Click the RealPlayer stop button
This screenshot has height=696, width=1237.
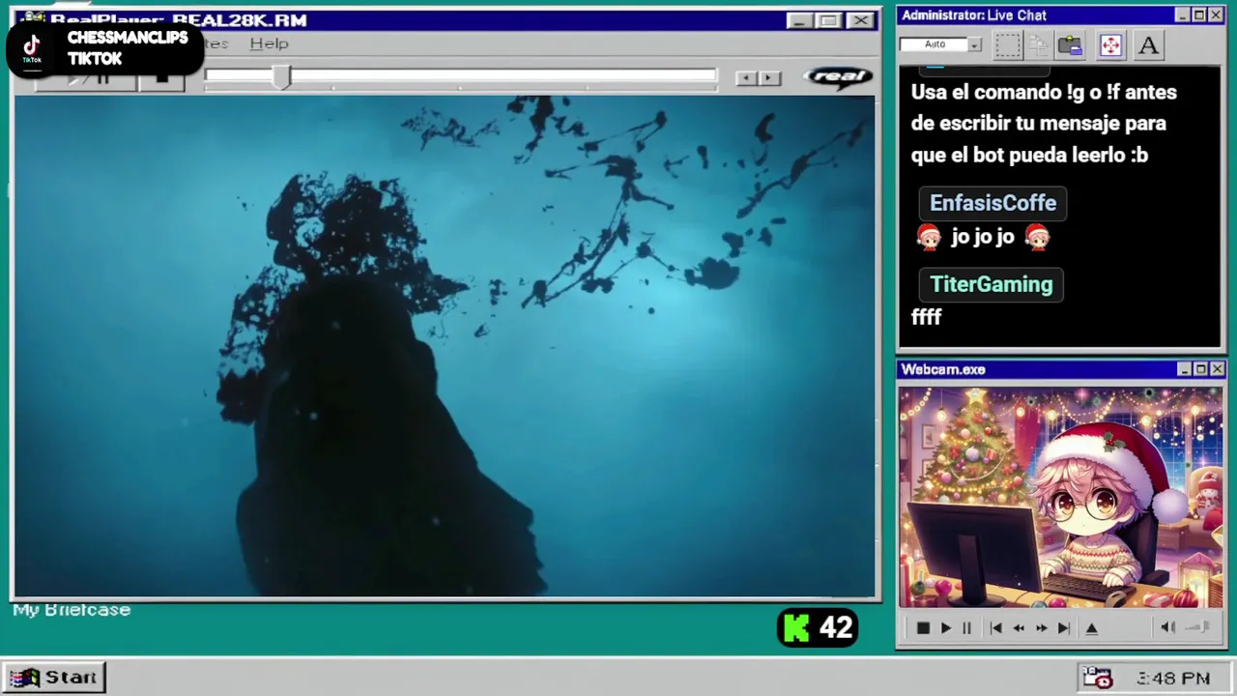[x=162, y=79]
